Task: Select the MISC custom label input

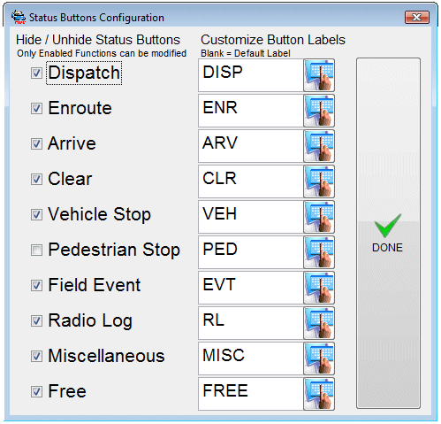Action: (251, 358)
